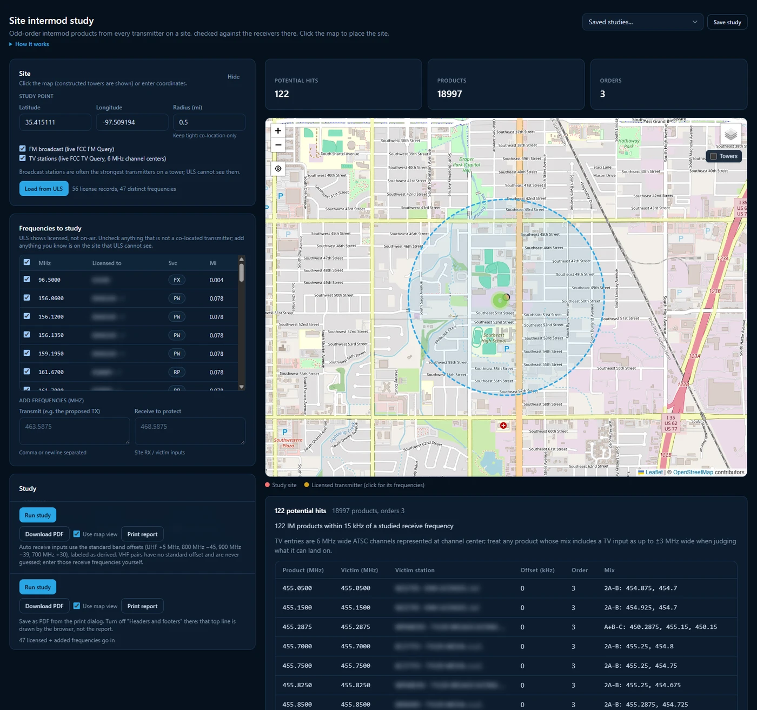Click the Victim station column header
The height and width of the screenshot is (710, 757).
(415, 570)
